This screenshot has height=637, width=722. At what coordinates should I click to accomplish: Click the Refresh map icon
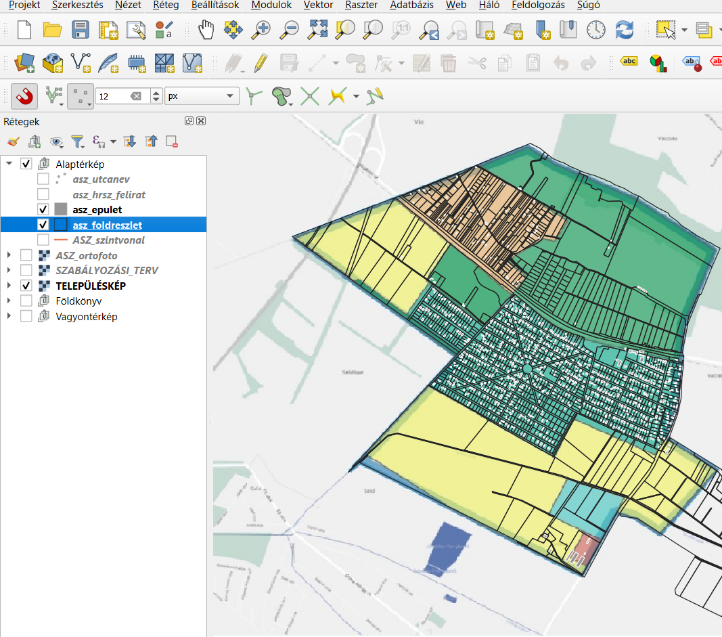(x=624, y=29)
